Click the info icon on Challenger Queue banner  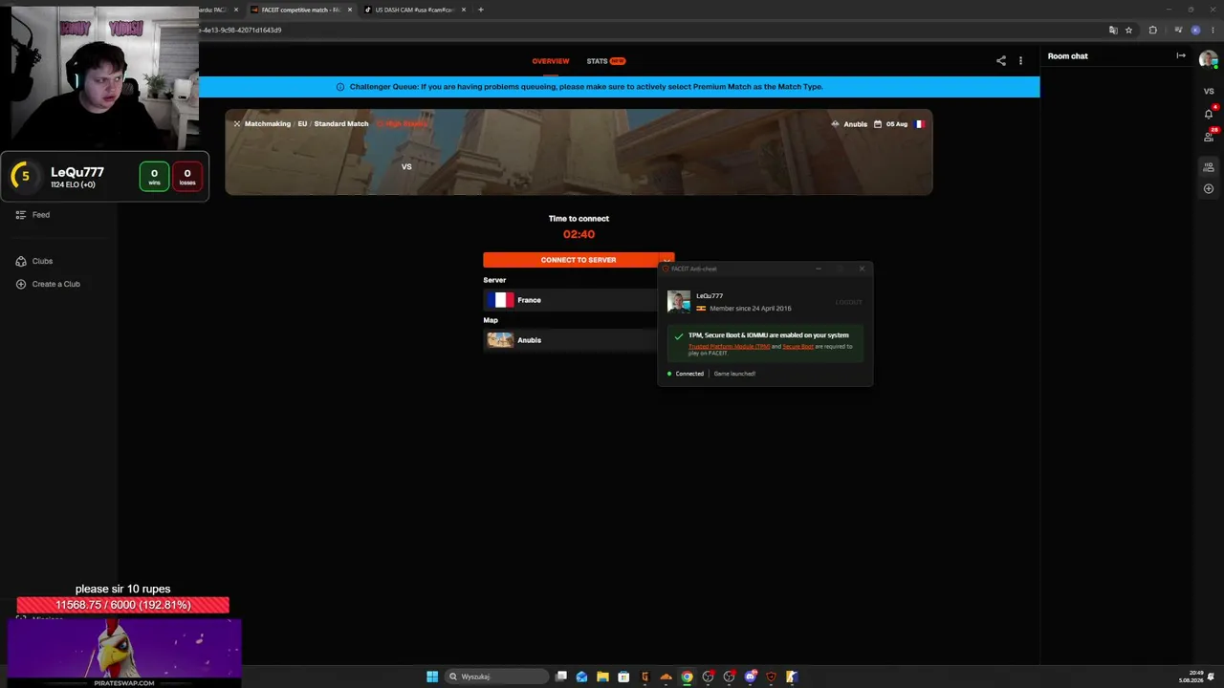340,87
